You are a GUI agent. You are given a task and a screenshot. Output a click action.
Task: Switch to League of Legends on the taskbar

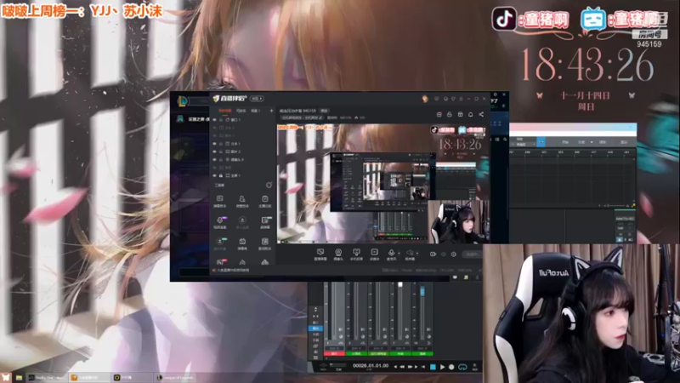pos(175,377)
